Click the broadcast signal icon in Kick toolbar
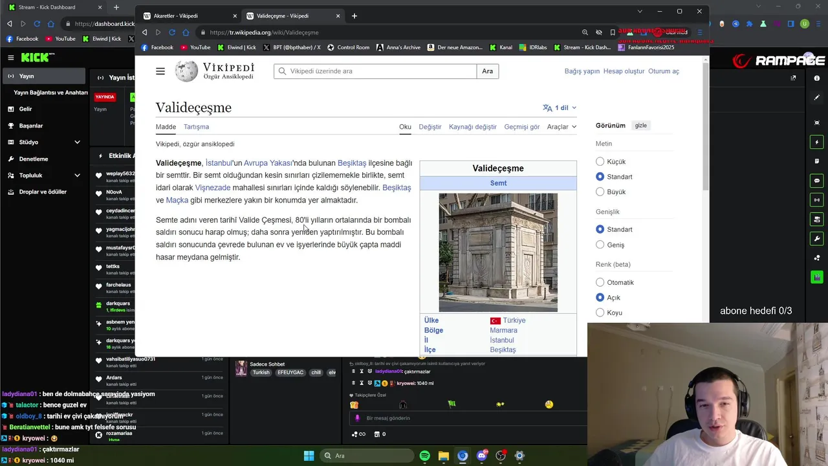The height and width of the screenshot is (466, 828). tap(817, 200)
